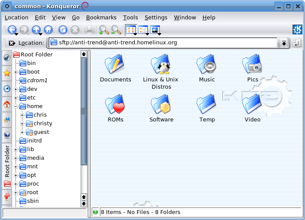Open the Location menu
This screenshot has height=220, width=305.
point(16,18)
